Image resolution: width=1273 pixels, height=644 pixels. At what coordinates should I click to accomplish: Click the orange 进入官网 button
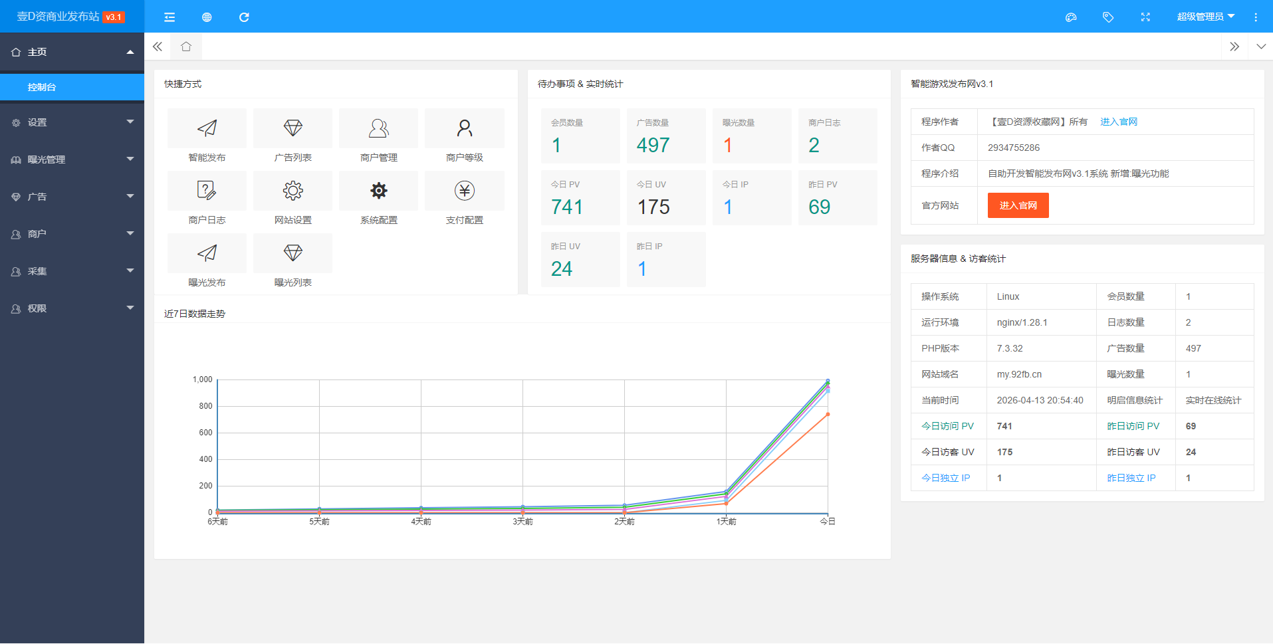pyautogui.click(x=1018, y=205)
